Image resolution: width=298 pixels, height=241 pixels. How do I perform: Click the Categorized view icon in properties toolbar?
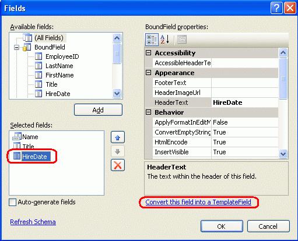tap(152, 40)
